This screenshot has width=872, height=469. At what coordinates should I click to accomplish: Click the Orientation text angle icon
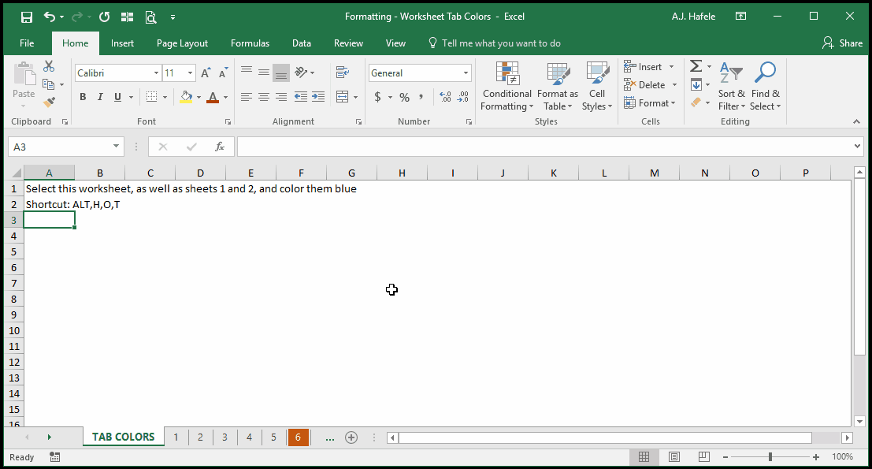click(x=302, y=73)
